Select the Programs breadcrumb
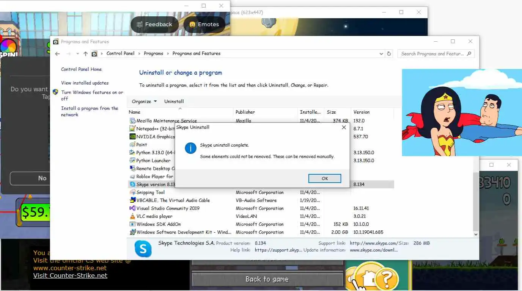Viewport: 522px width, 291px height. pyautogui.click(x=153, y=53)
